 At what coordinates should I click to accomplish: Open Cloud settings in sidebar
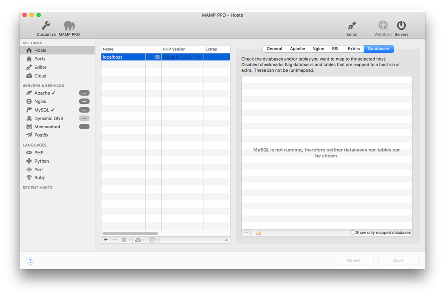(57, 76)
